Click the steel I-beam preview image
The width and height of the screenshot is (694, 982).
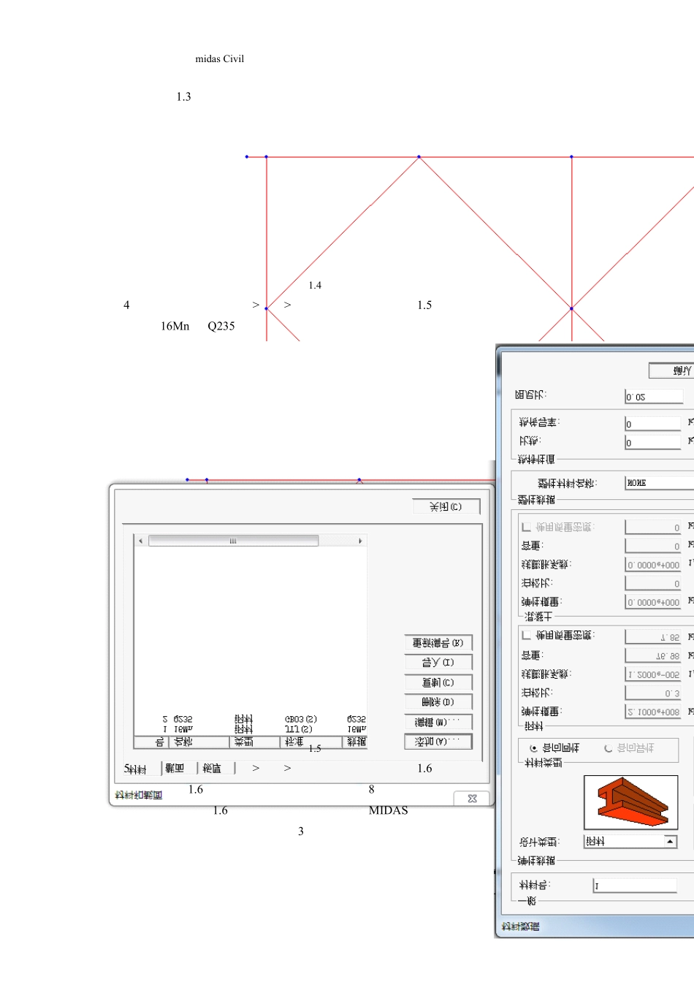click(630, 802)
